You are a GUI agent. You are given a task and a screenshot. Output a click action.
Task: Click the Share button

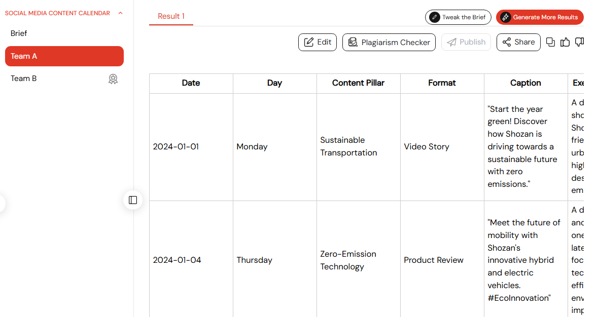[518, 42]
